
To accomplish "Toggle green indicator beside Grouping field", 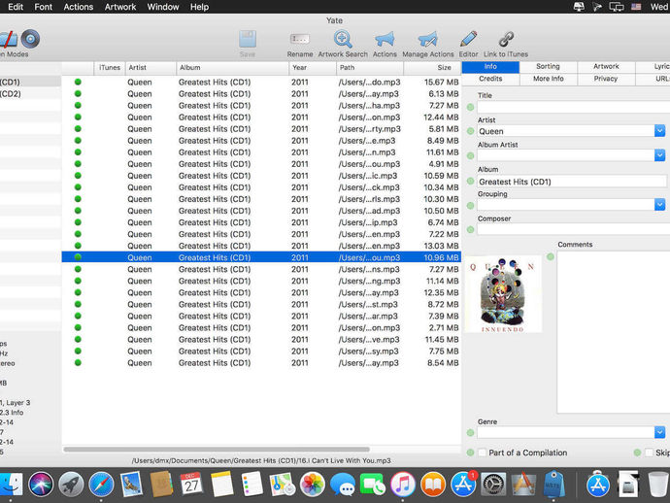I will coord(470,206).
